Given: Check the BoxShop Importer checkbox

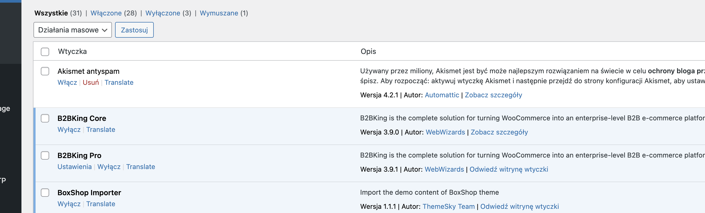Looking at the screenshot, I should tap(45, 193).
